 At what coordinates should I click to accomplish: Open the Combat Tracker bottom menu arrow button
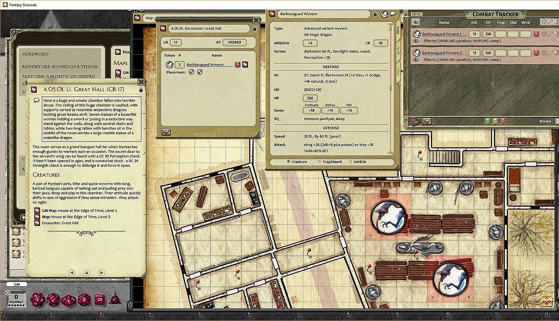coord(426,121)
